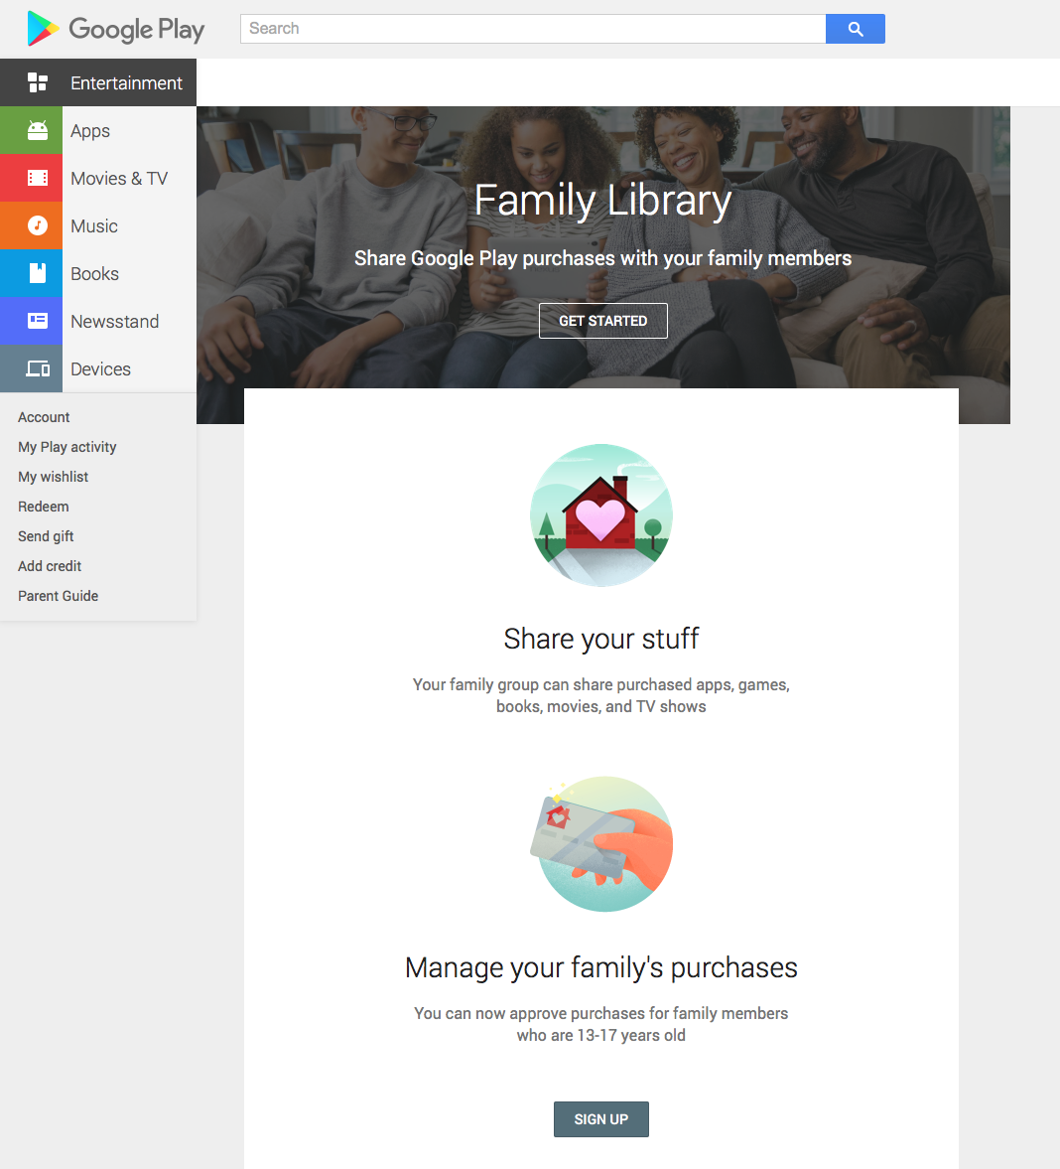Screen dimensions: 1060x1169
Task: Click the GET STARTED button
Action: [x=603, y=321]
